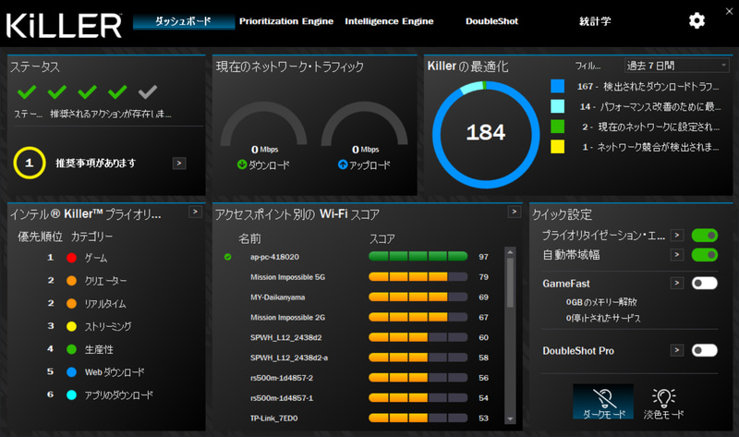Select the Dashboard tab
The width and height of the screenshot is (739, 437).
[184, 21]
